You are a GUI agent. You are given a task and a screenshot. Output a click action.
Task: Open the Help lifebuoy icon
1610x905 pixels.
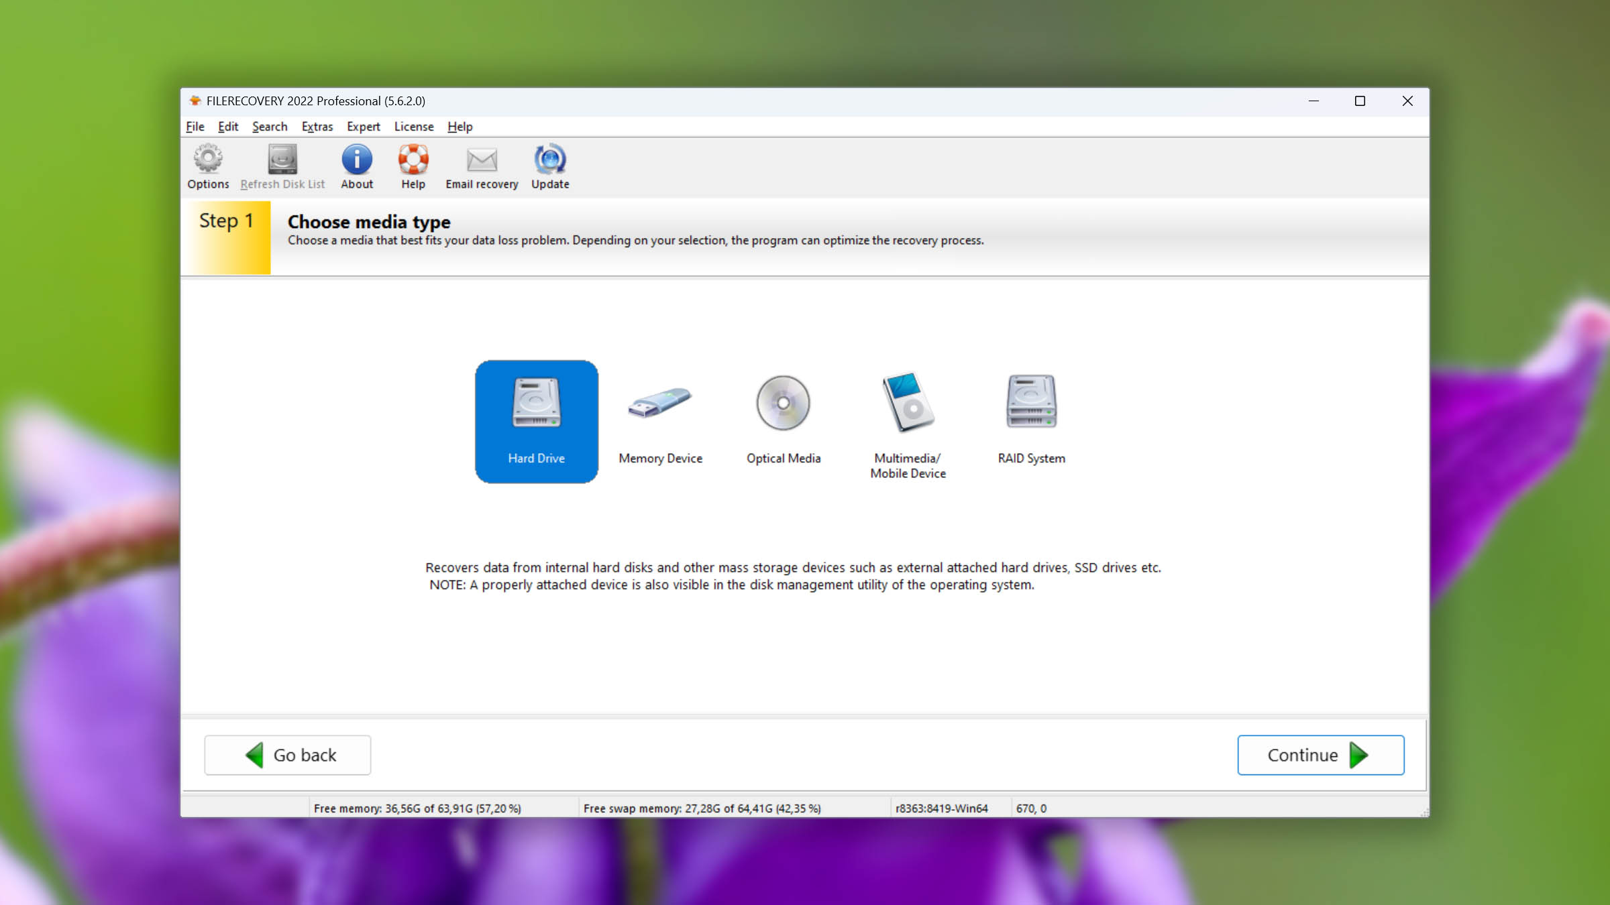coord(413,160)
